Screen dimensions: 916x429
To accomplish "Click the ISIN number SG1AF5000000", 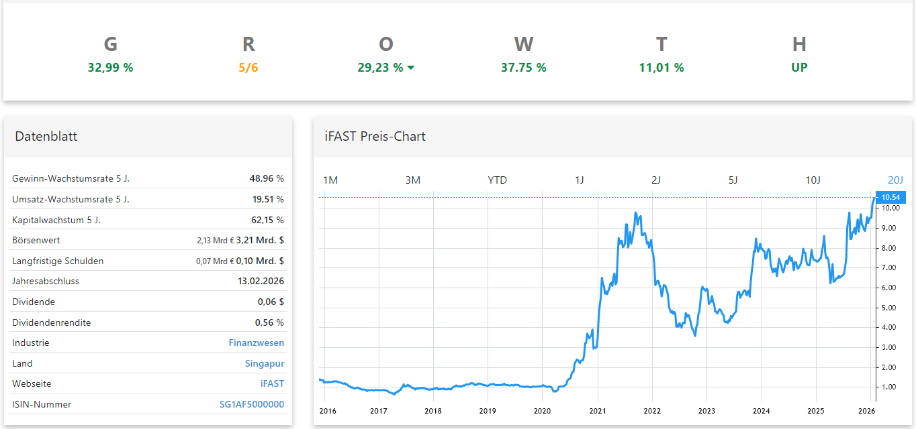I will pyautogui.click(x=251, y=404).
